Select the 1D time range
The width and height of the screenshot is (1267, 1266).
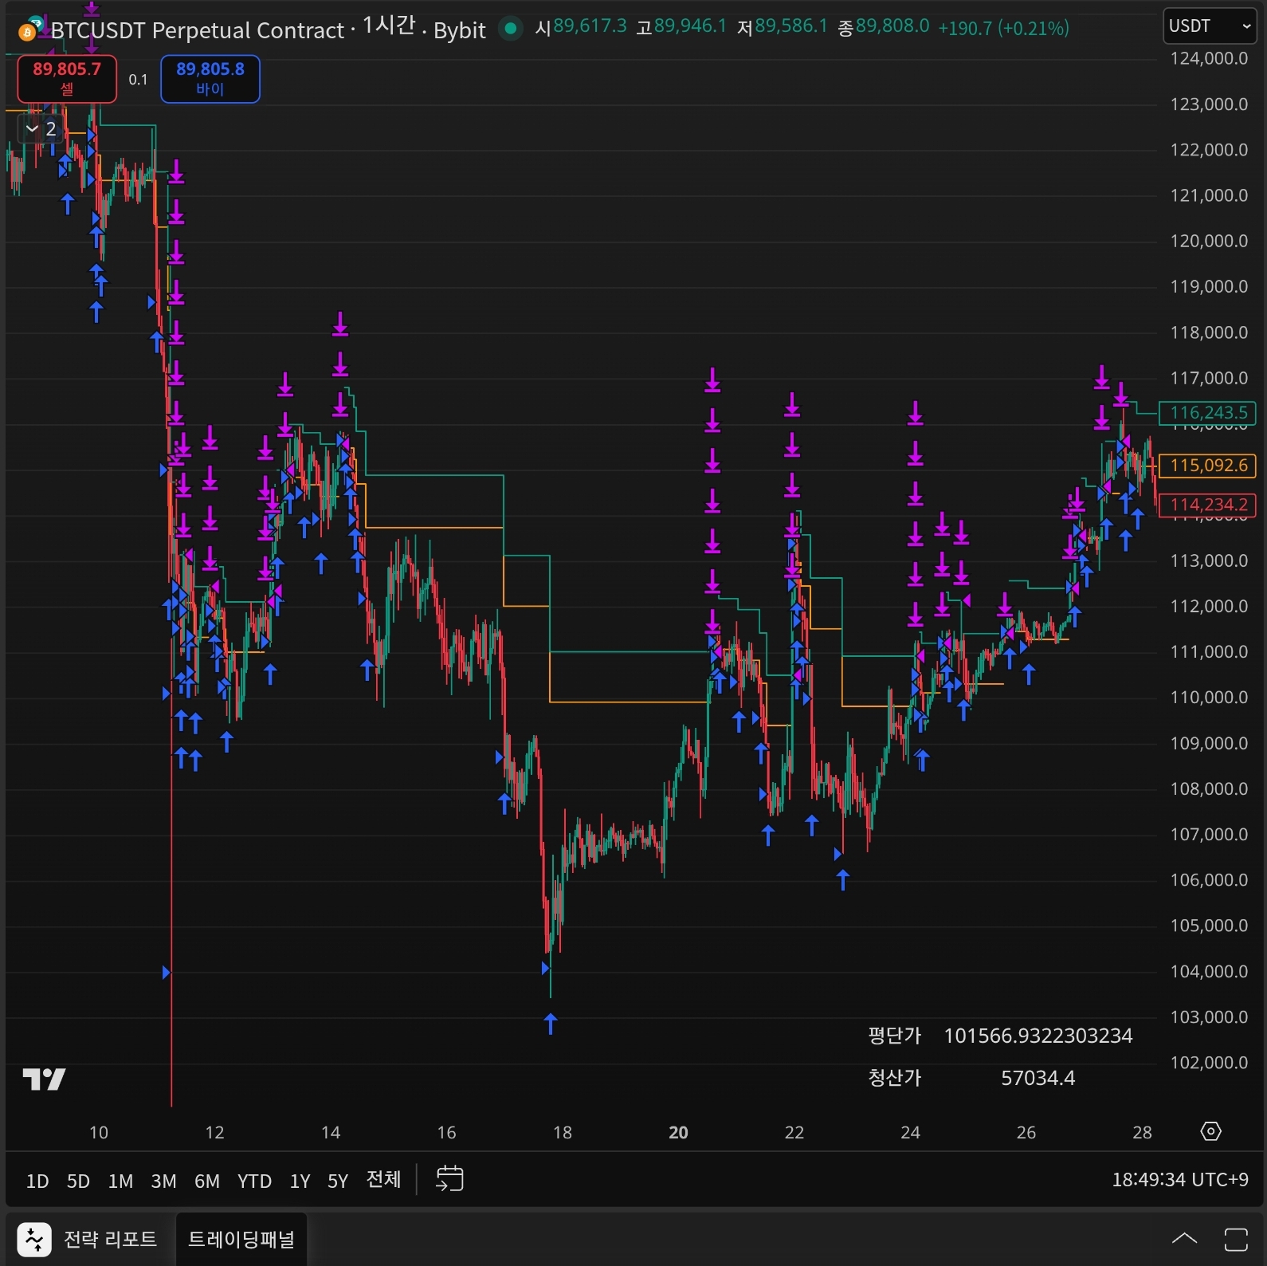[x=37, y=1181]
